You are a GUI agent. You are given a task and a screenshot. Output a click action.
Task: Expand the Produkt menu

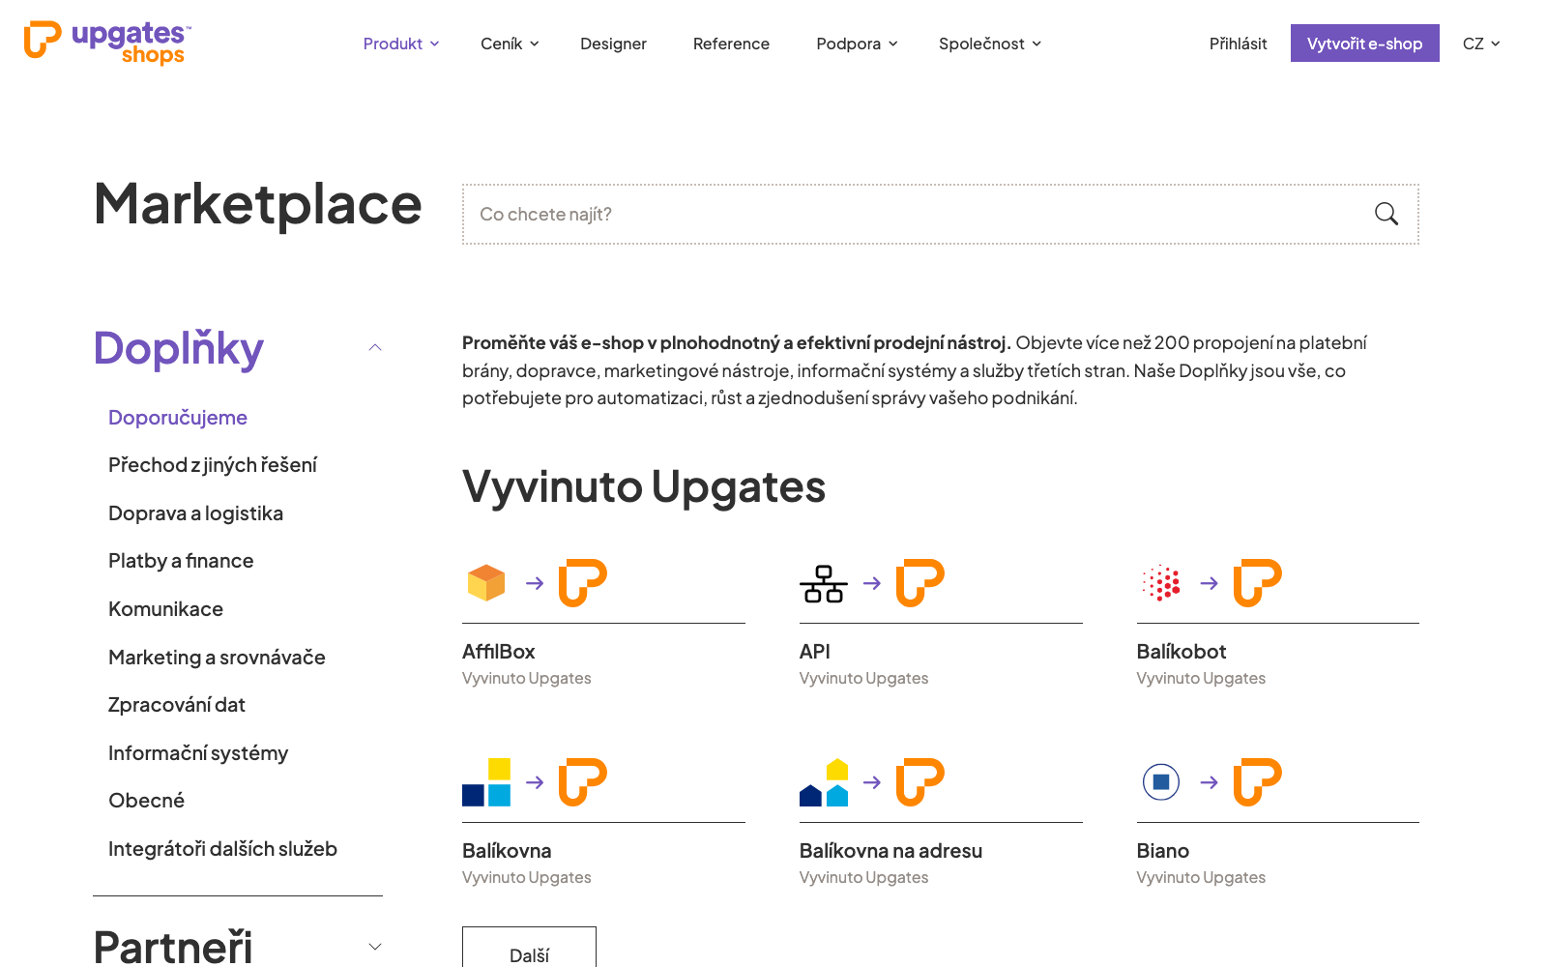click(x=401, y=44)
